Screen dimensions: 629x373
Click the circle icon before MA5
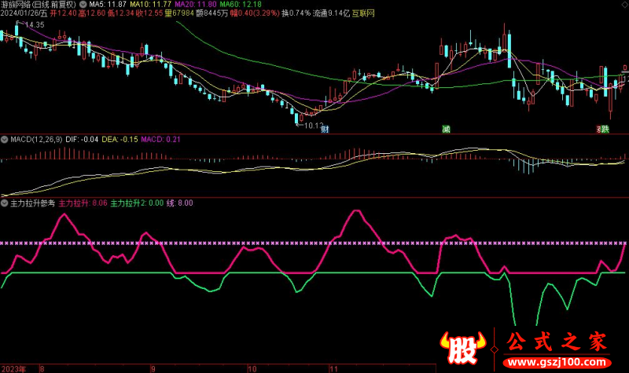84,4
